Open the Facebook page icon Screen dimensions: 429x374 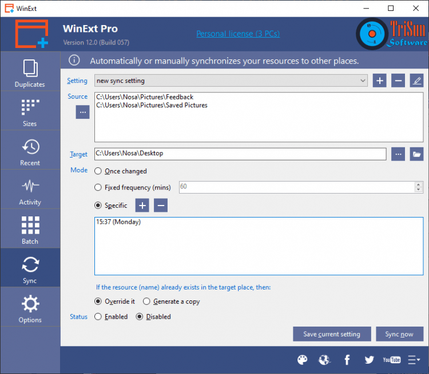click(x=347, y=360)
